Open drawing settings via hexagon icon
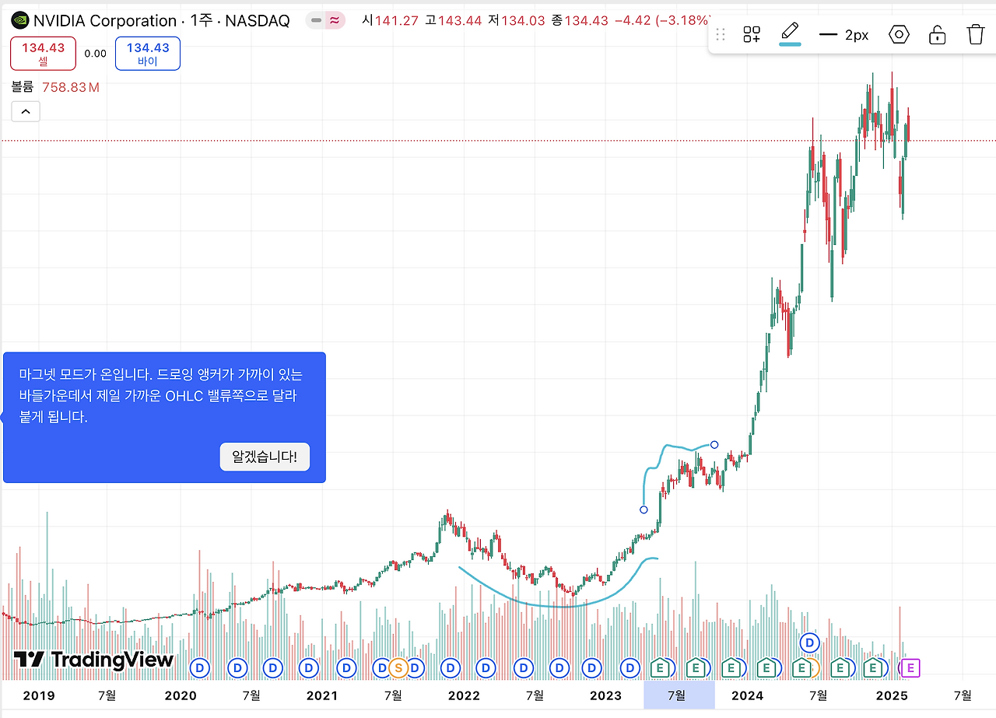Screen dimensions: 996x718 (898, 33)
